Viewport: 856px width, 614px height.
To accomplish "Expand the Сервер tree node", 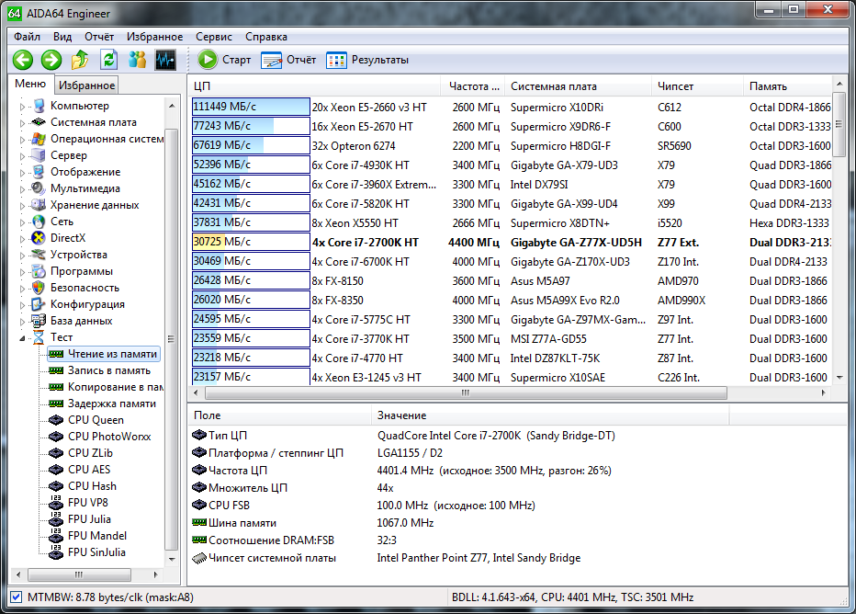I will (22, 156).
